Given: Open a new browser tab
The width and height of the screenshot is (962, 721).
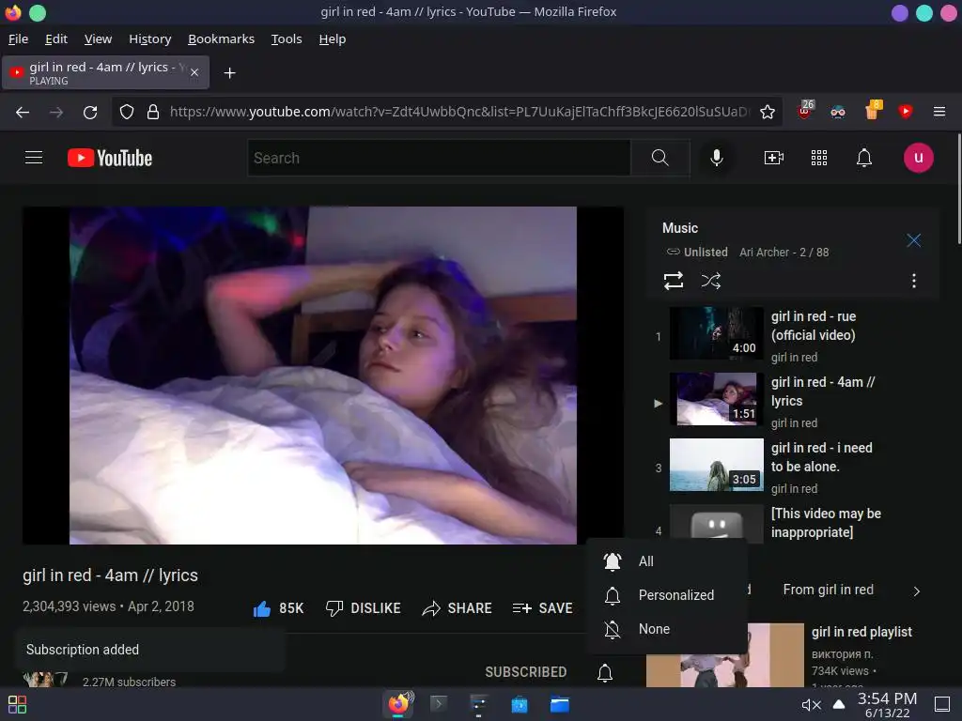Looking at the screenshot, I should (x=229, y=73).
